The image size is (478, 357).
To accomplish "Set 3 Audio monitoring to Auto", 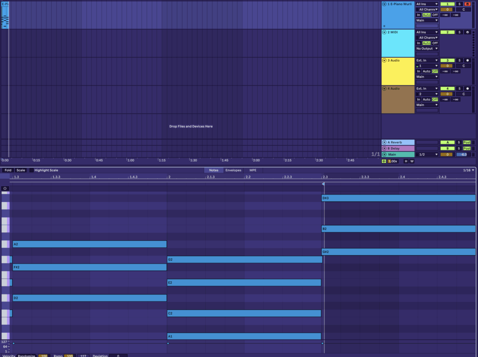I will [426, 71].
